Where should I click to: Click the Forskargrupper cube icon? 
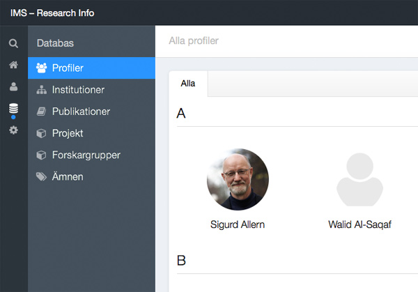click(41, 155)
